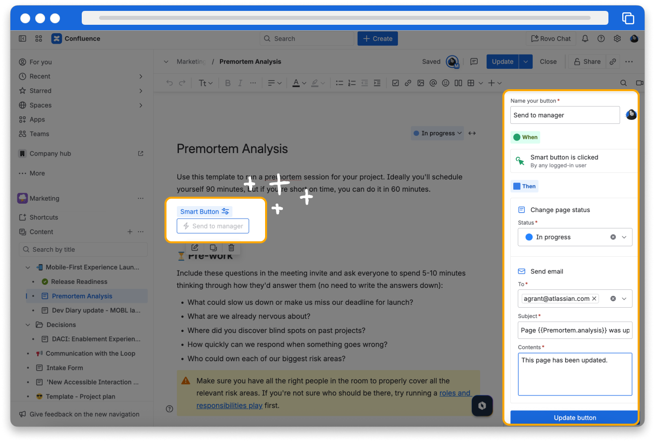The height and width of the screenshot is (442, 655).
Task: Delete the Smart Button with trash icon
Action: 231,248
